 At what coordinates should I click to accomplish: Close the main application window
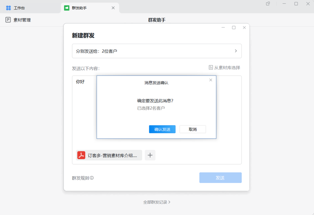click(x=308, y=3)
